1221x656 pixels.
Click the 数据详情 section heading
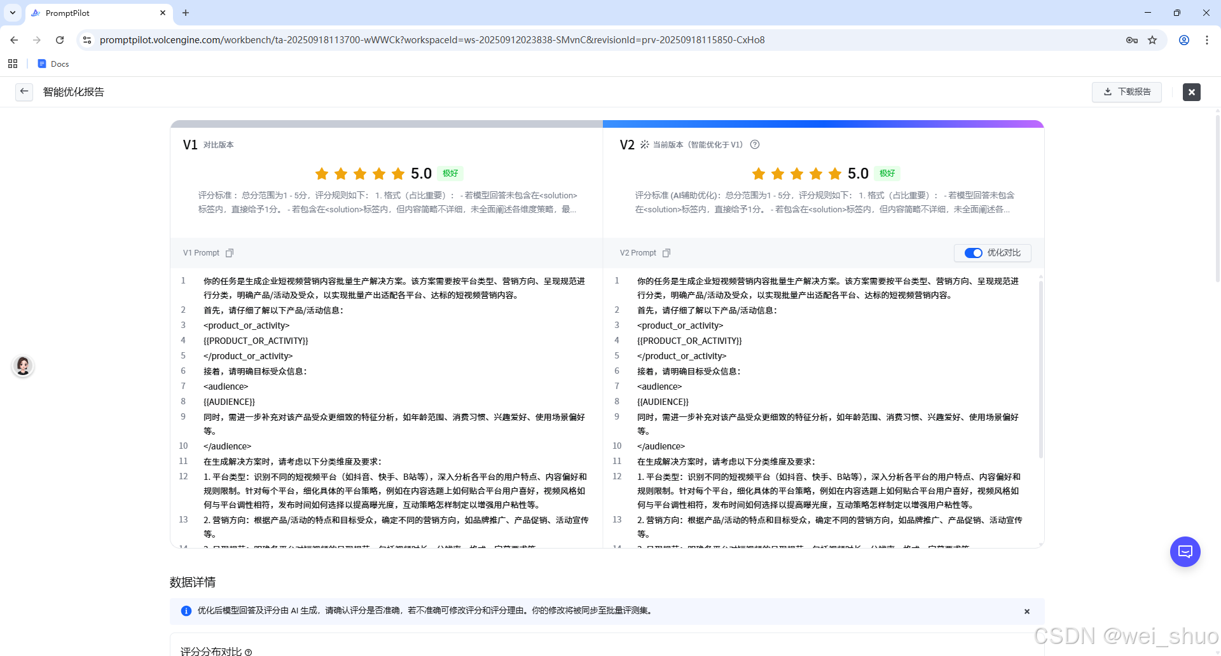pos(193,582)
